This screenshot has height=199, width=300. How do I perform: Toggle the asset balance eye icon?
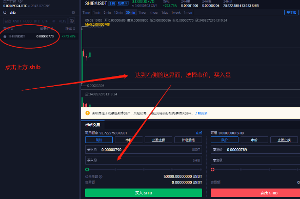[21, 1]
